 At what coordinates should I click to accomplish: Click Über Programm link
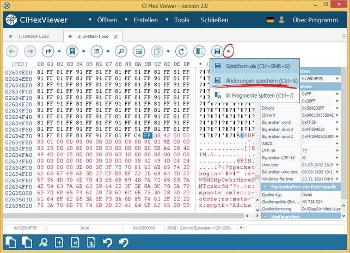[315, 20]
